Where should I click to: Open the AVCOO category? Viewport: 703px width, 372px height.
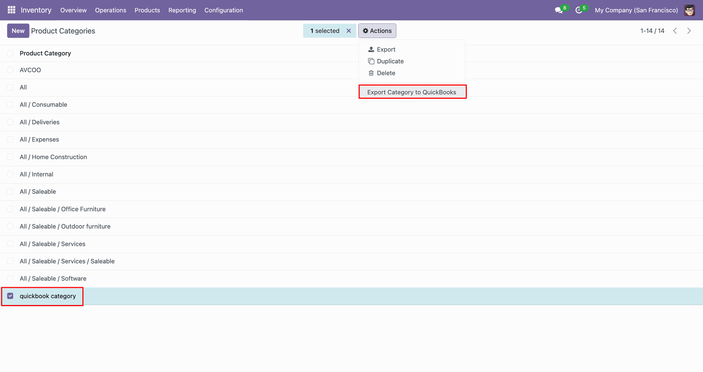coord(30,70)
